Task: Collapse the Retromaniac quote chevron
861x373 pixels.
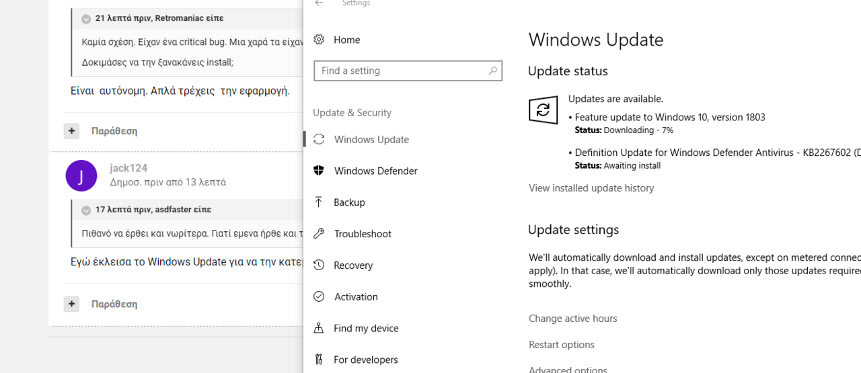Action: (86, 19)
